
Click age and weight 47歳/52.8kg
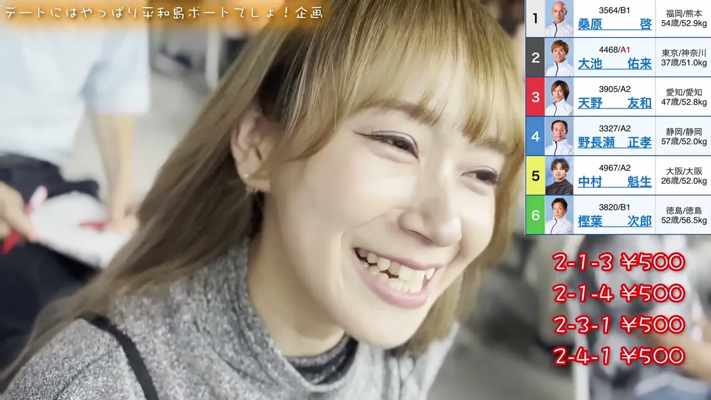click(x=684, y=102)
